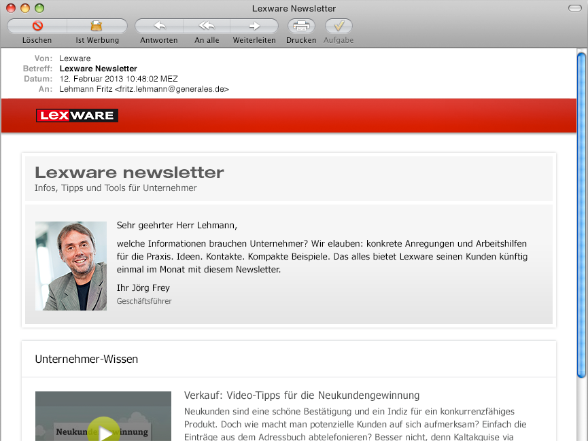Click subtitle Infos, Tipps und Tools für Unternehmer

click(x=116, y=188)
